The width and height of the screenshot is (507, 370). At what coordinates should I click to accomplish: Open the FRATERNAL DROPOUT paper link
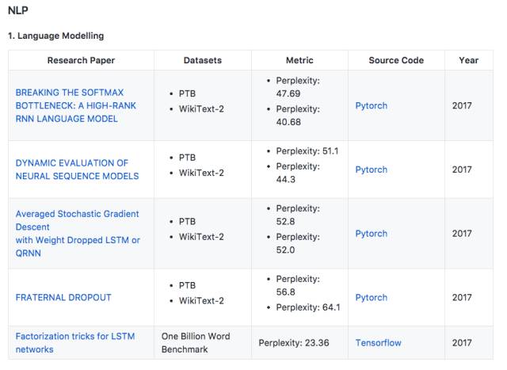pos(63,298)
